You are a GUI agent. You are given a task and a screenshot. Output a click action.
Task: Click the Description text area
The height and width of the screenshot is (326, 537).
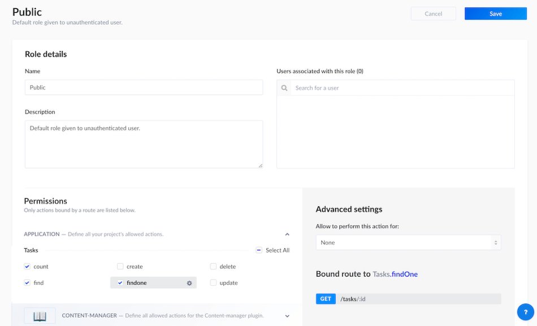pos(144,144)
